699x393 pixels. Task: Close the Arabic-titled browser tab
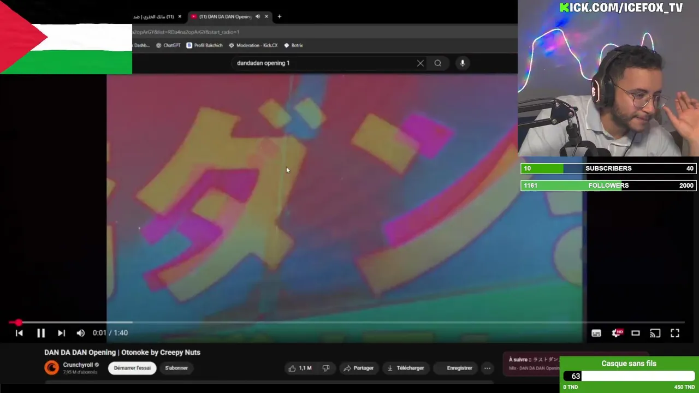pos(180,16)
